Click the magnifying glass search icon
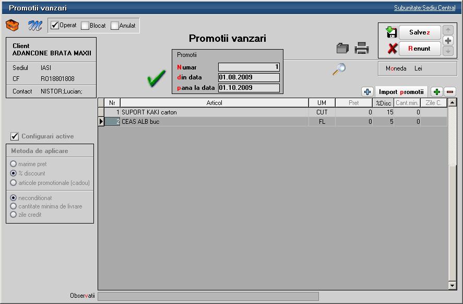 [339, 69]
